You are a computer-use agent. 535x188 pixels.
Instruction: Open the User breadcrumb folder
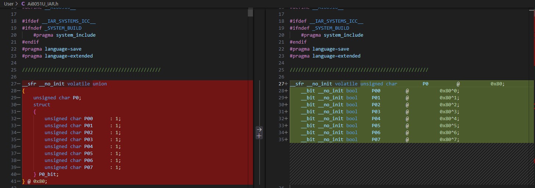click(x=8, y=3)
